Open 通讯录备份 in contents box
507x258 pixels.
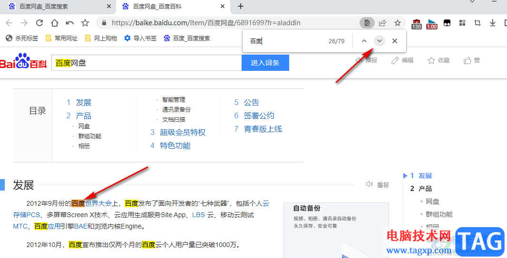coord(176,110)
